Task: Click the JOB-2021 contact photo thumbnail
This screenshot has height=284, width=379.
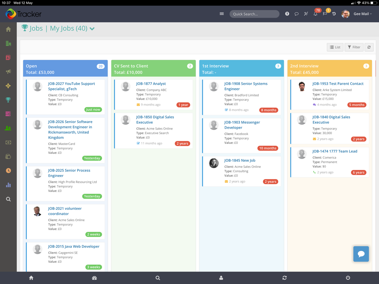Action: (x=38, y=211)
